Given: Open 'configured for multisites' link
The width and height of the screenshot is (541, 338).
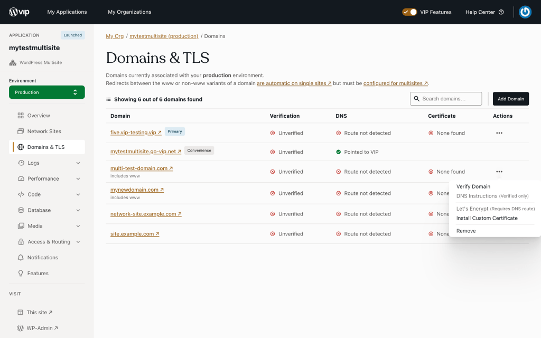Looking at the screenshot, I should tap(395, 83).
